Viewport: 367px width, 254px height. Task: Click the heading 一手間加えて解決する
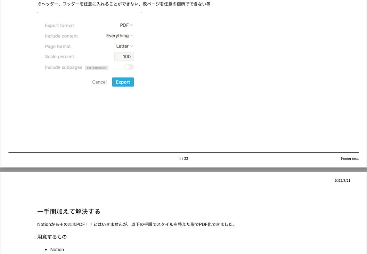coord(69,211)
